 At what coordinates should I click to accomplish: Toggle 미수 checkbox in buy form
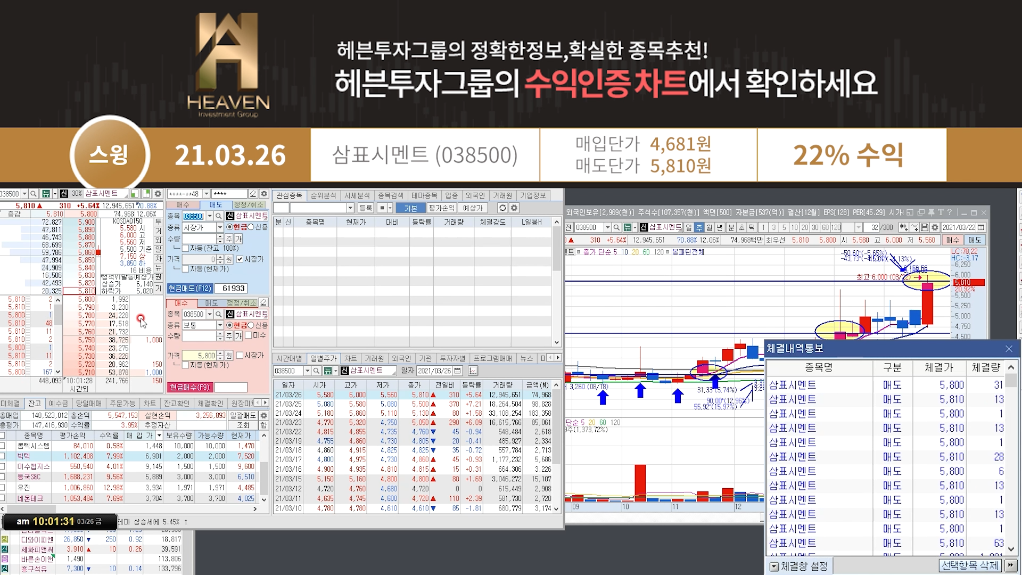[x=248, y=335]
